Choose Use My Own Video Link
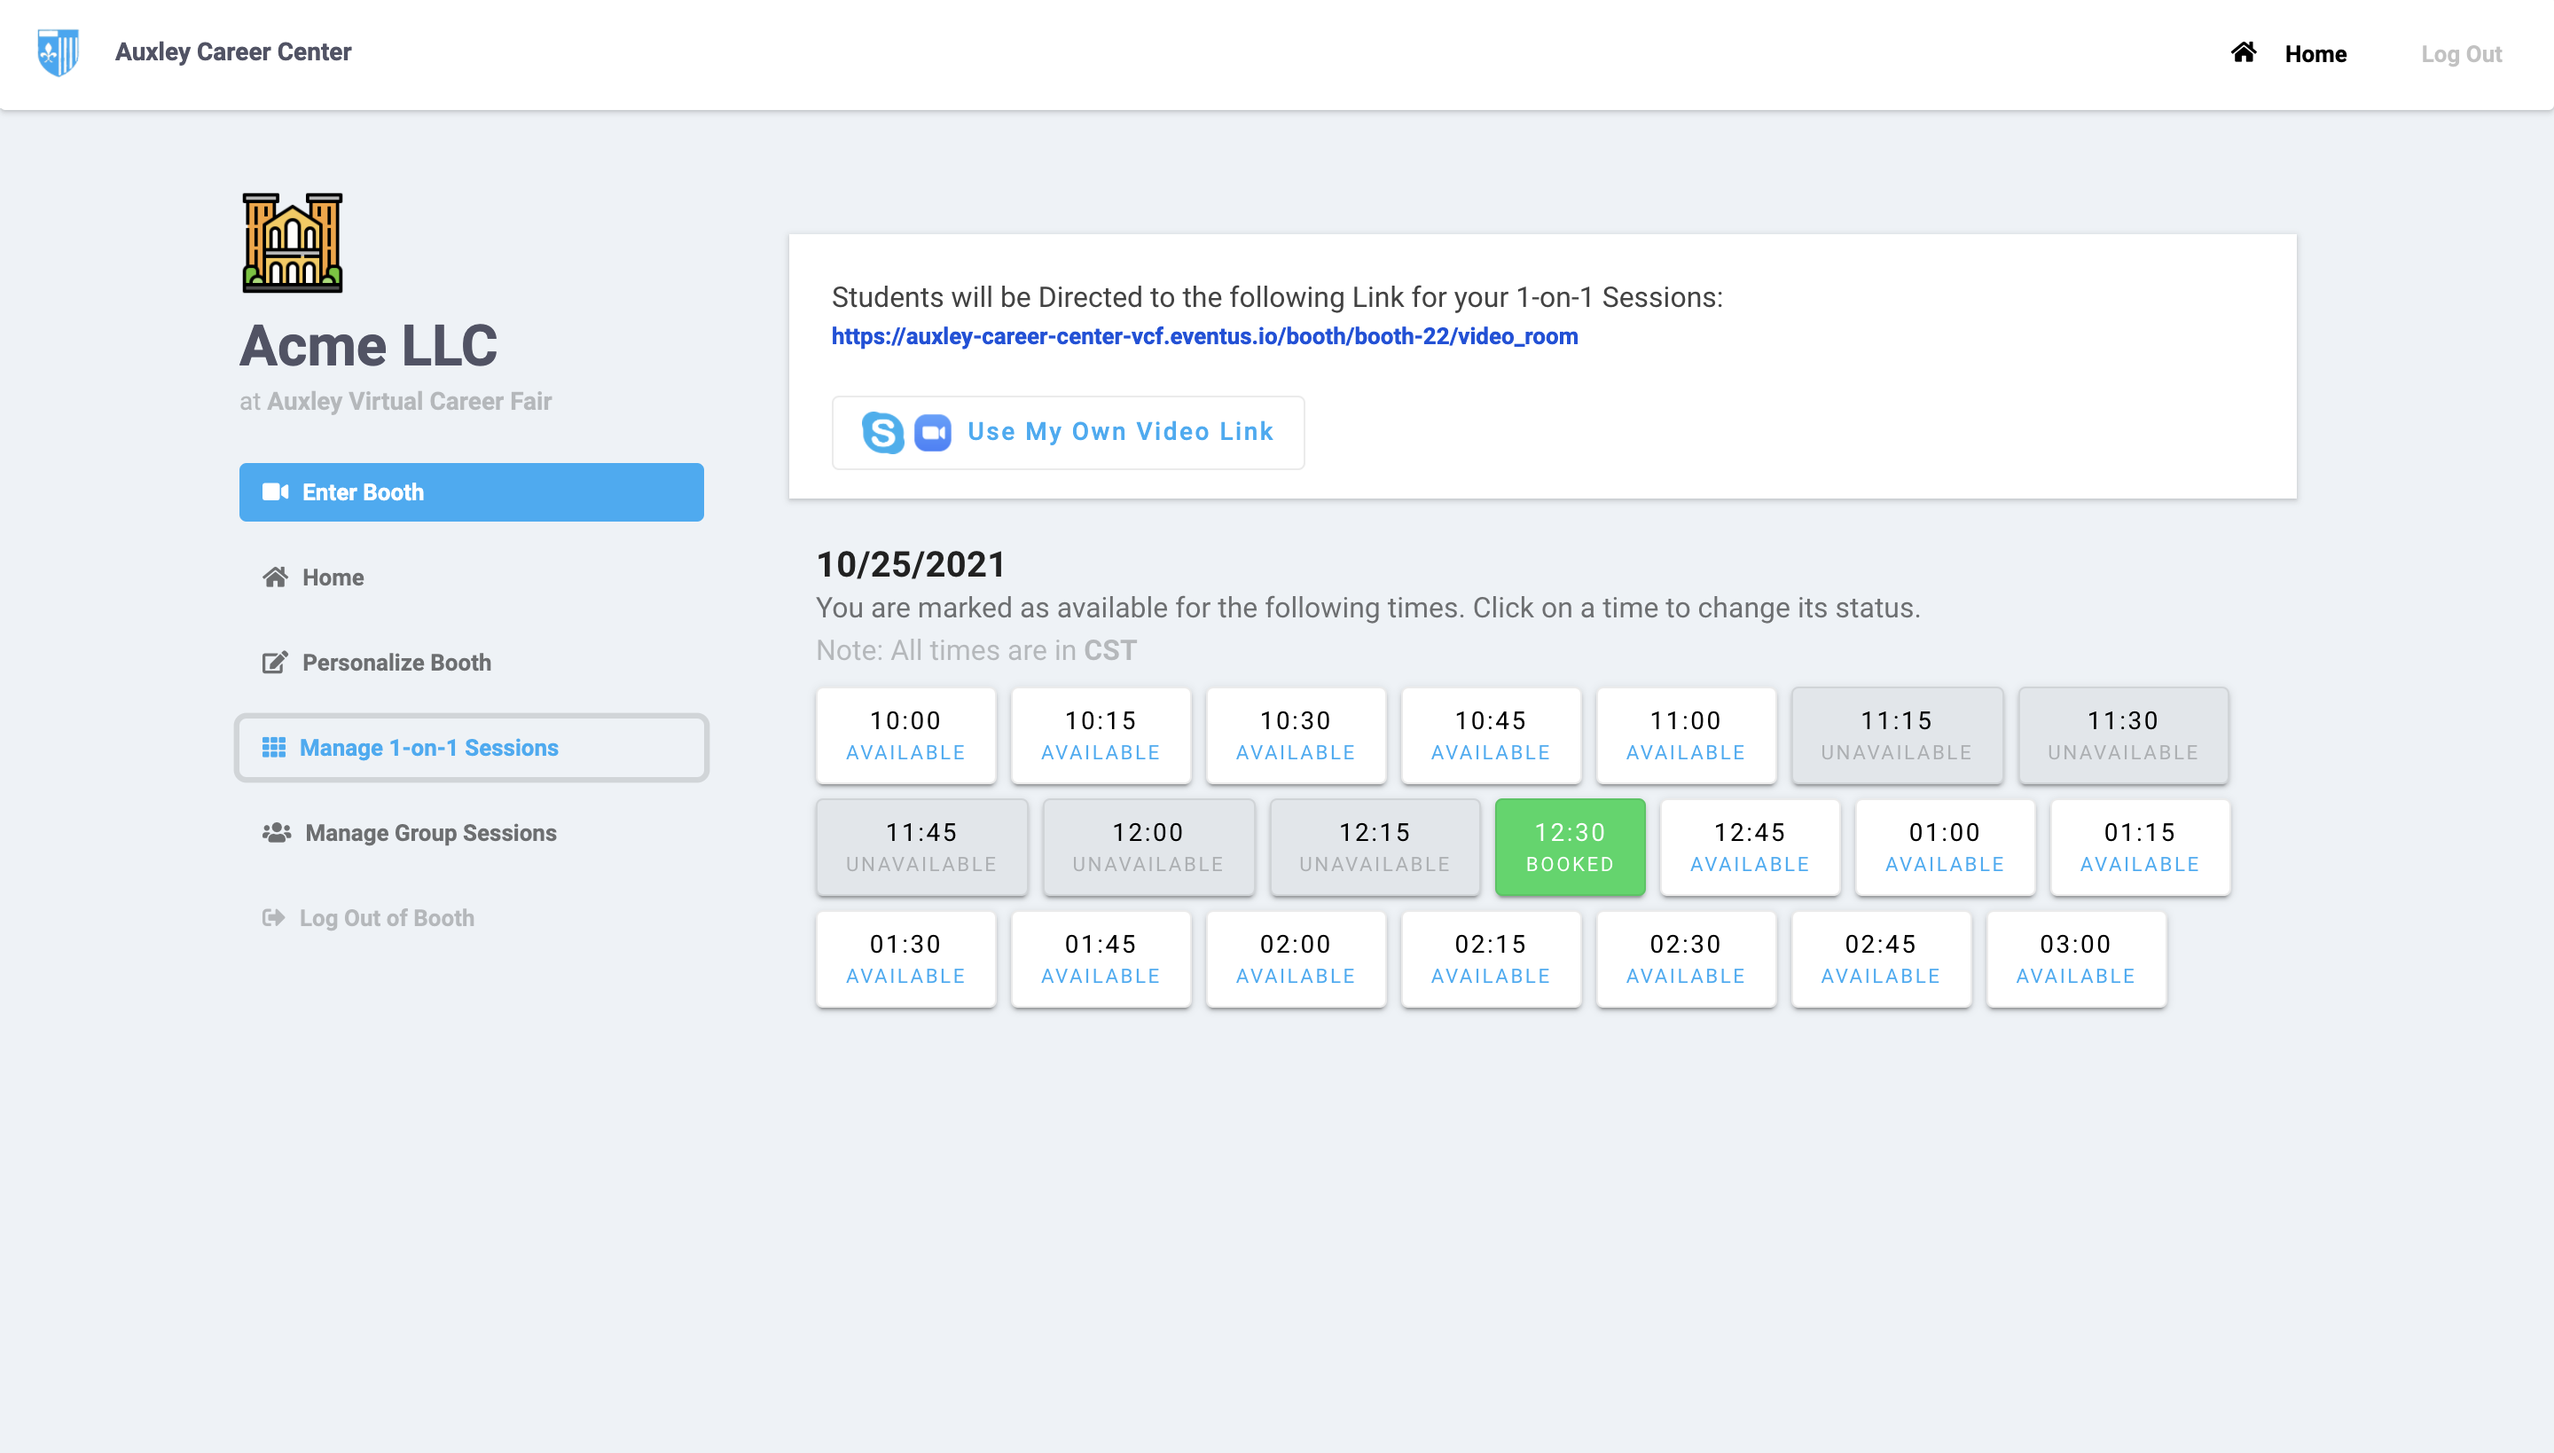The image size is (2554, 1453). [1068, 432]
